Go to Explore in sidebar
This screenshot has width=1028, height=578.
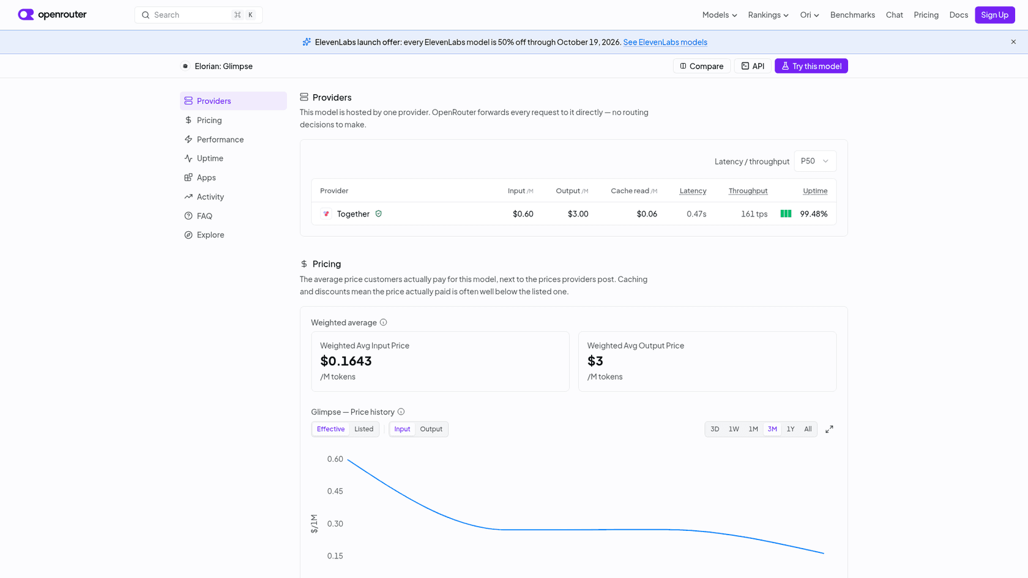tap(233, 235)
